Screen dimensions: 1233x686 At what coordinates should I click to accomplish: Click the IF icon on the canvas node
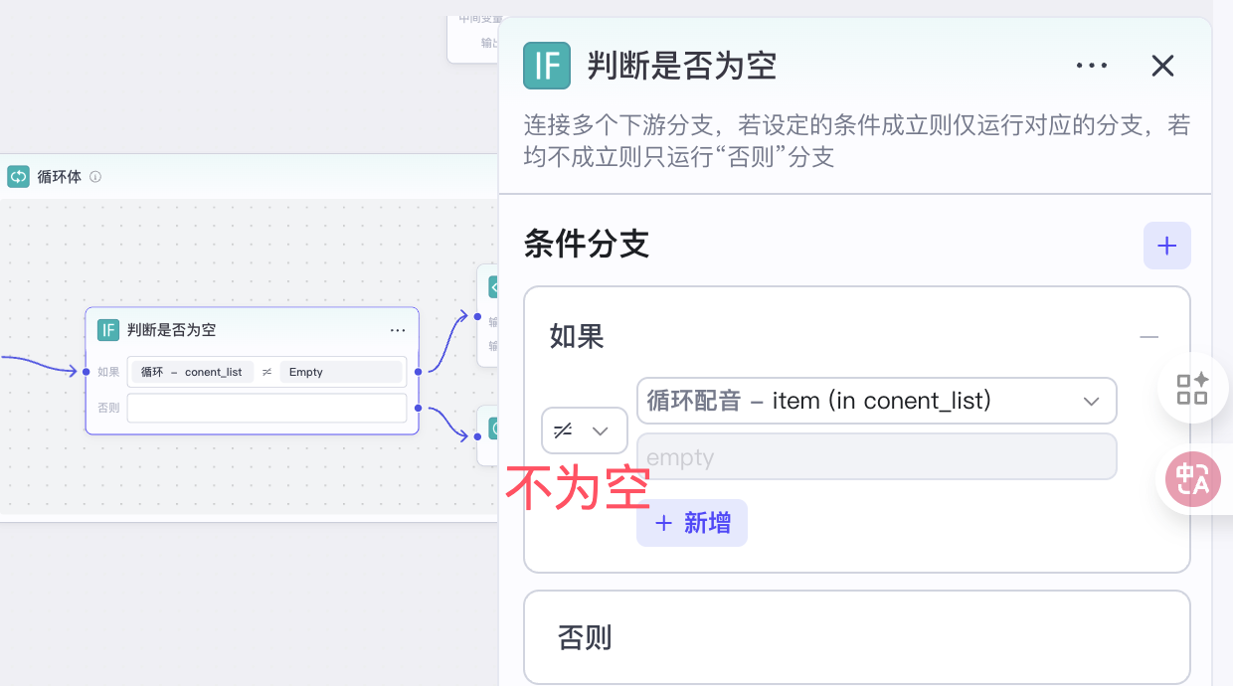[108, 330]
